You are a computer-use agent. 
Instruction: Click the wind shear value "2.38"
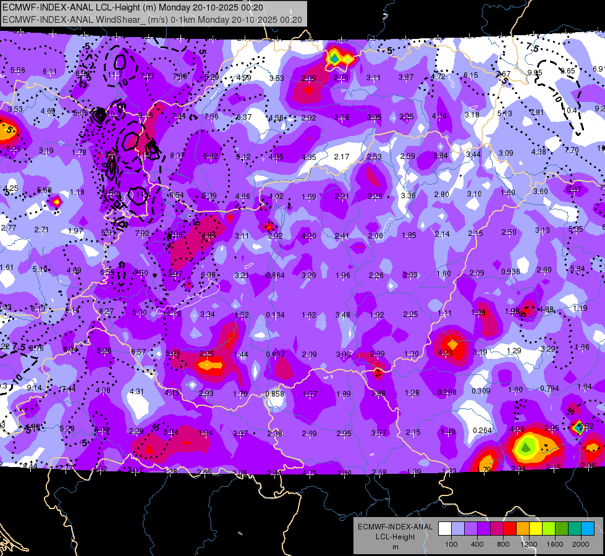click(275, 434)
